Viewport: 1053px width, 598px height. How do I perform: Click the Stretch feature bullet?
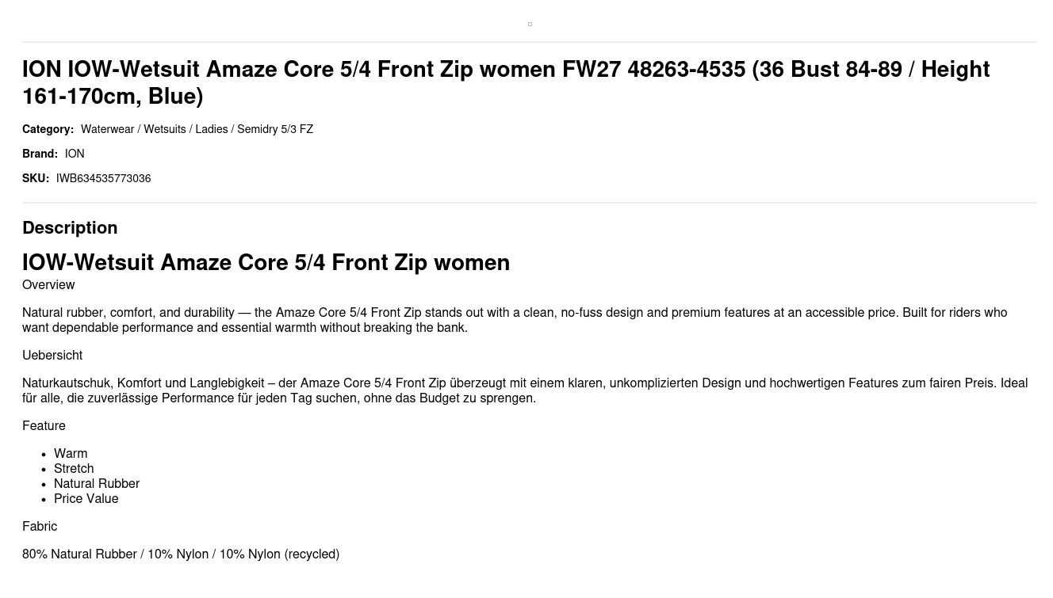click(74, 469)
